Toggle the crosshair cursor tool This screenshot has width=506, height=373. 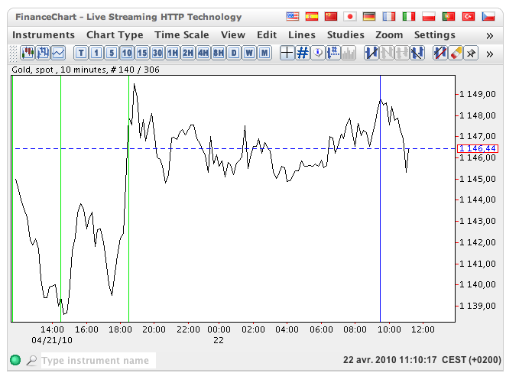pos(287,53)
